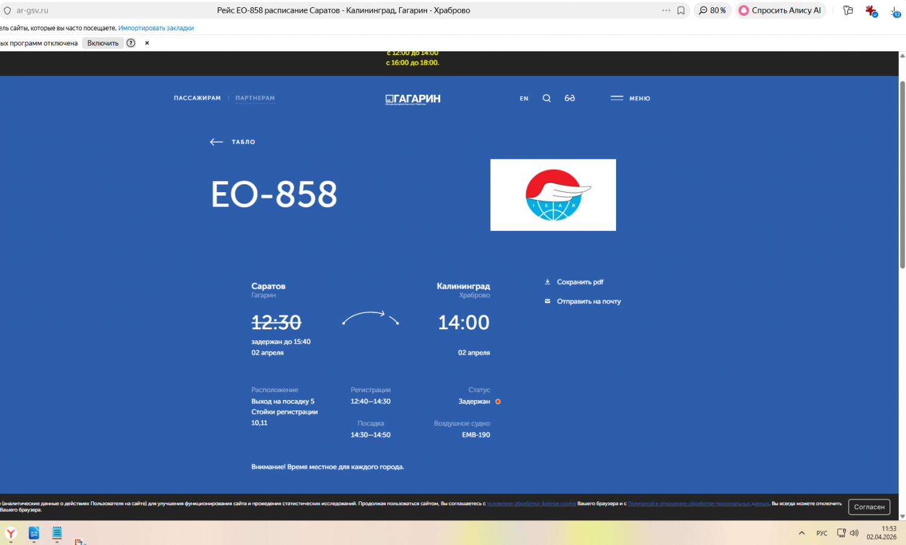This screenshot has height=545, width=906.
Task: Bookmark this page with the bookmark icon
Action: tap(681, 10)
